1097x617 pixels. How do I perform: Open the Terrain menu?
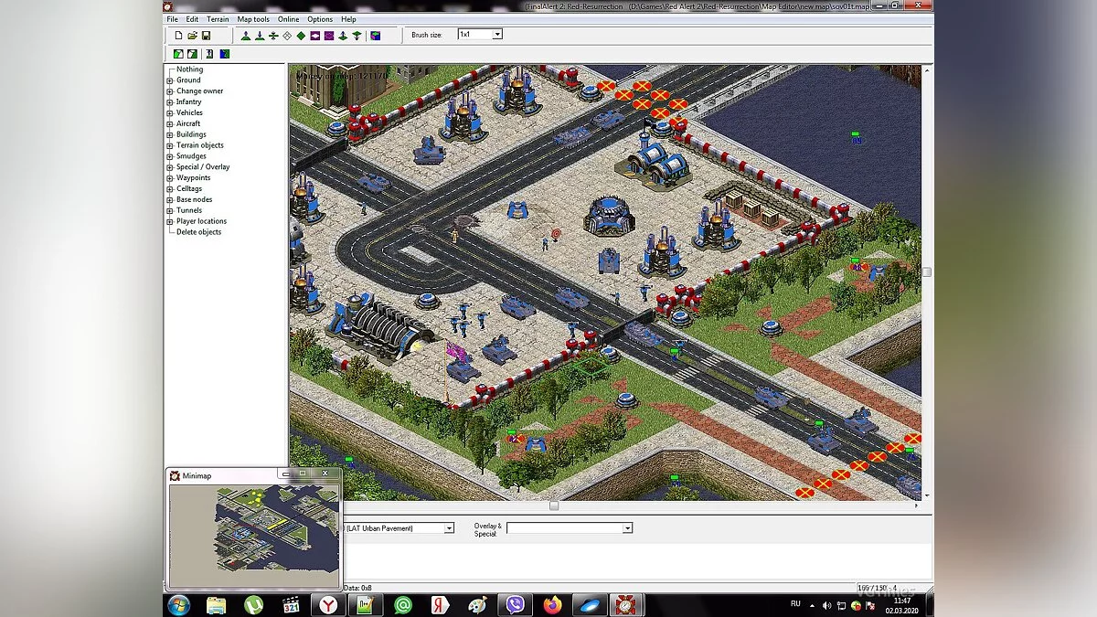coord(218,18)
